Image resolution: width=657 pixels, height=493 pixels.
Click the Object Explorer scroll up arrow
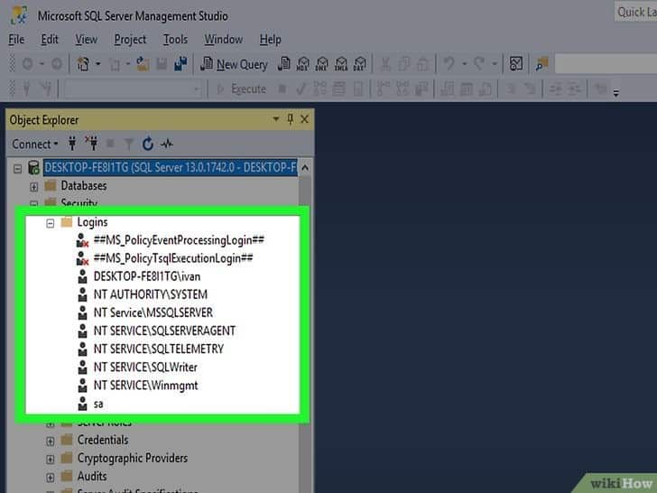pos(305,168)
